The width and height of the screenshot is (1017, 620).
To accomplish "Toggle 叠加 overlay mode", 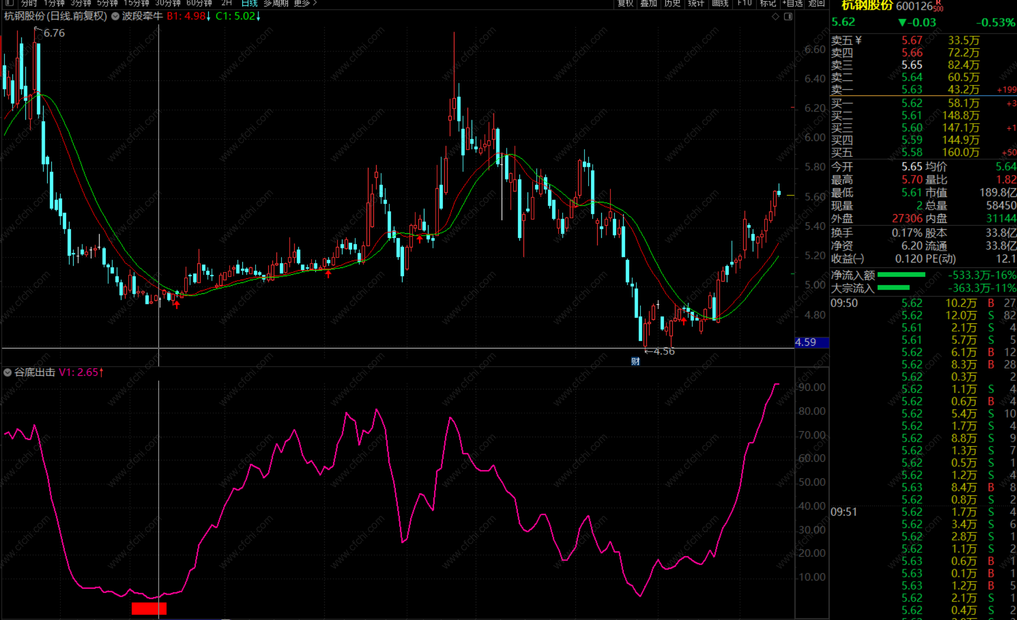I will (x=649, y=3).
